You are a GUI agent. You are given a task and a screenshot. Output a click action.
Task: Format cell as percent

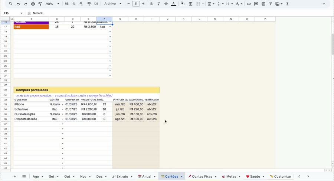tap(74, 4)
